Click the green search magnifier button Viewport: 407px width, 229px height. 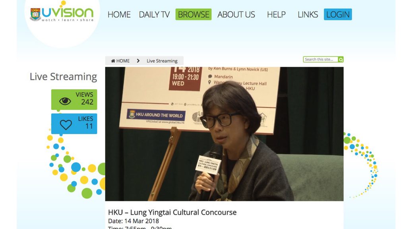click(341, 60)
